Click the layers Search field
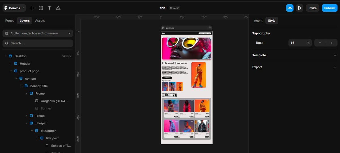Viewport: 340px width, 153px height. pos(38,43)
